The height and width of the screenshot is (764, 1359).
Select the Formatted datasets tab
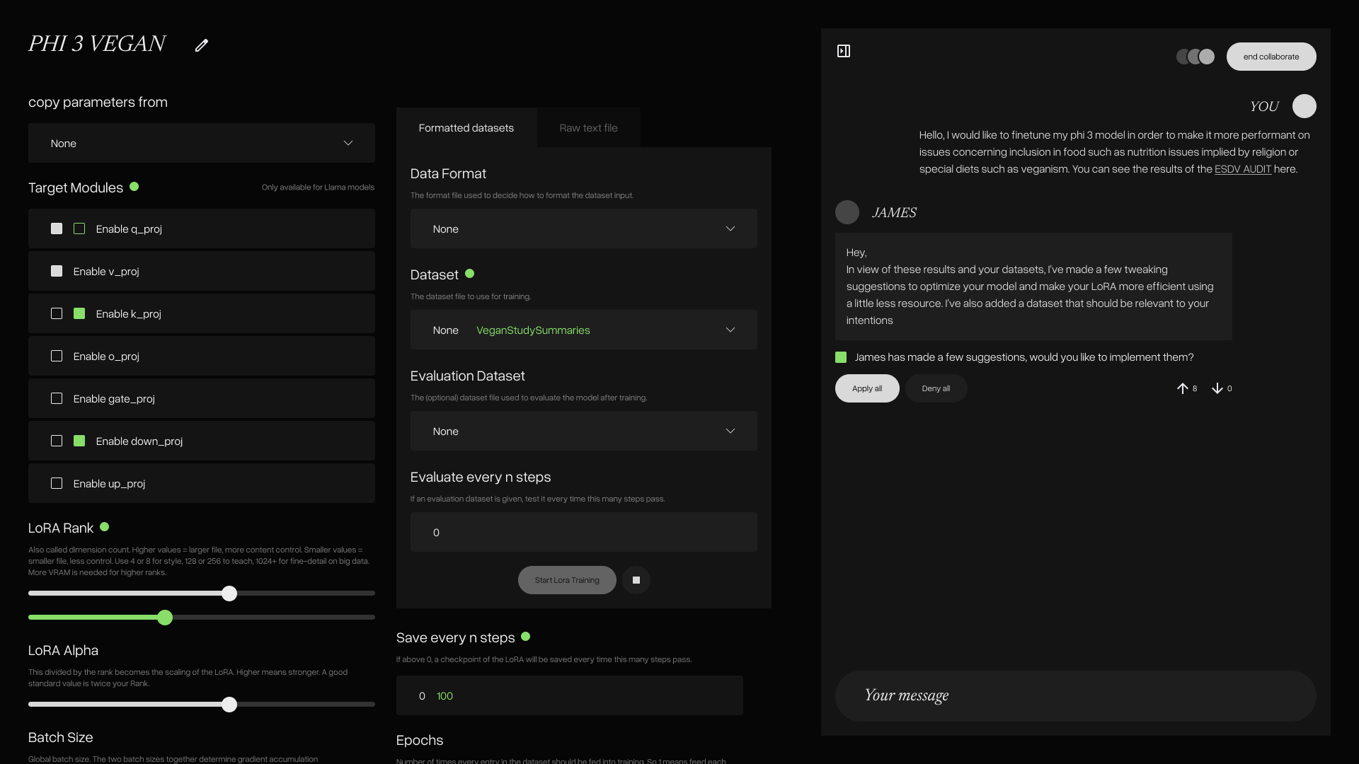pos(466,128)
